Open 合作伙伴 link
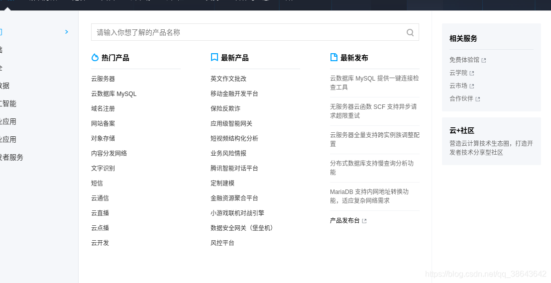 click(461, 98)
